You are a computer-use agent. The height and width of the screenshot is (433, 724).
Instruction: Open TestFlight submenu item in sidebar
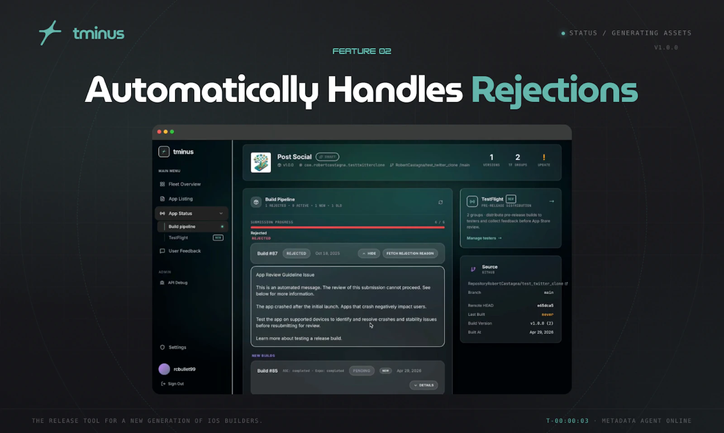[178, 238]
